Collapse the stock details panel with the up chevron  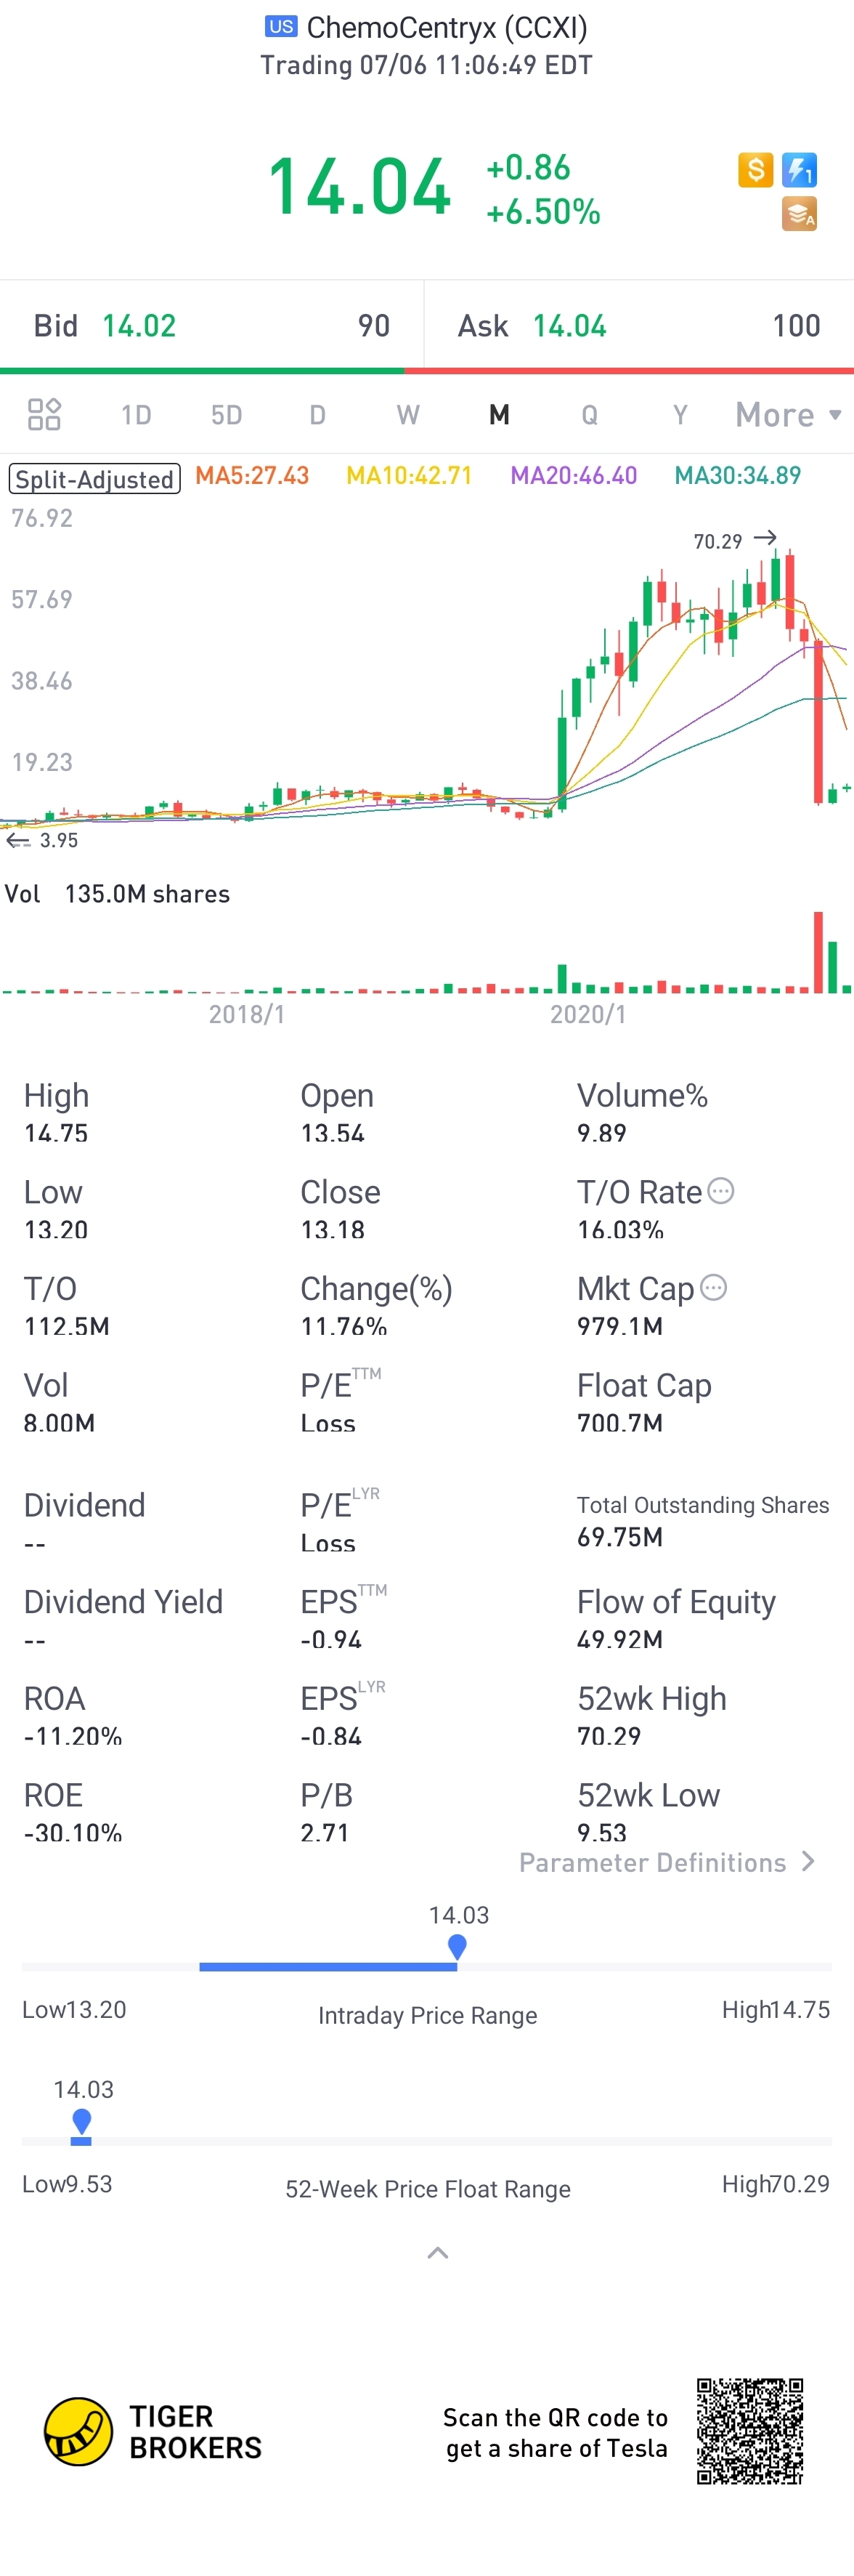(x=437, y=2253)
